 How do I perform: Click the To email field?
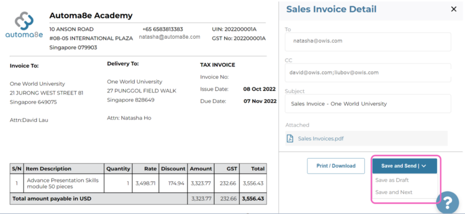pos(368,41)
